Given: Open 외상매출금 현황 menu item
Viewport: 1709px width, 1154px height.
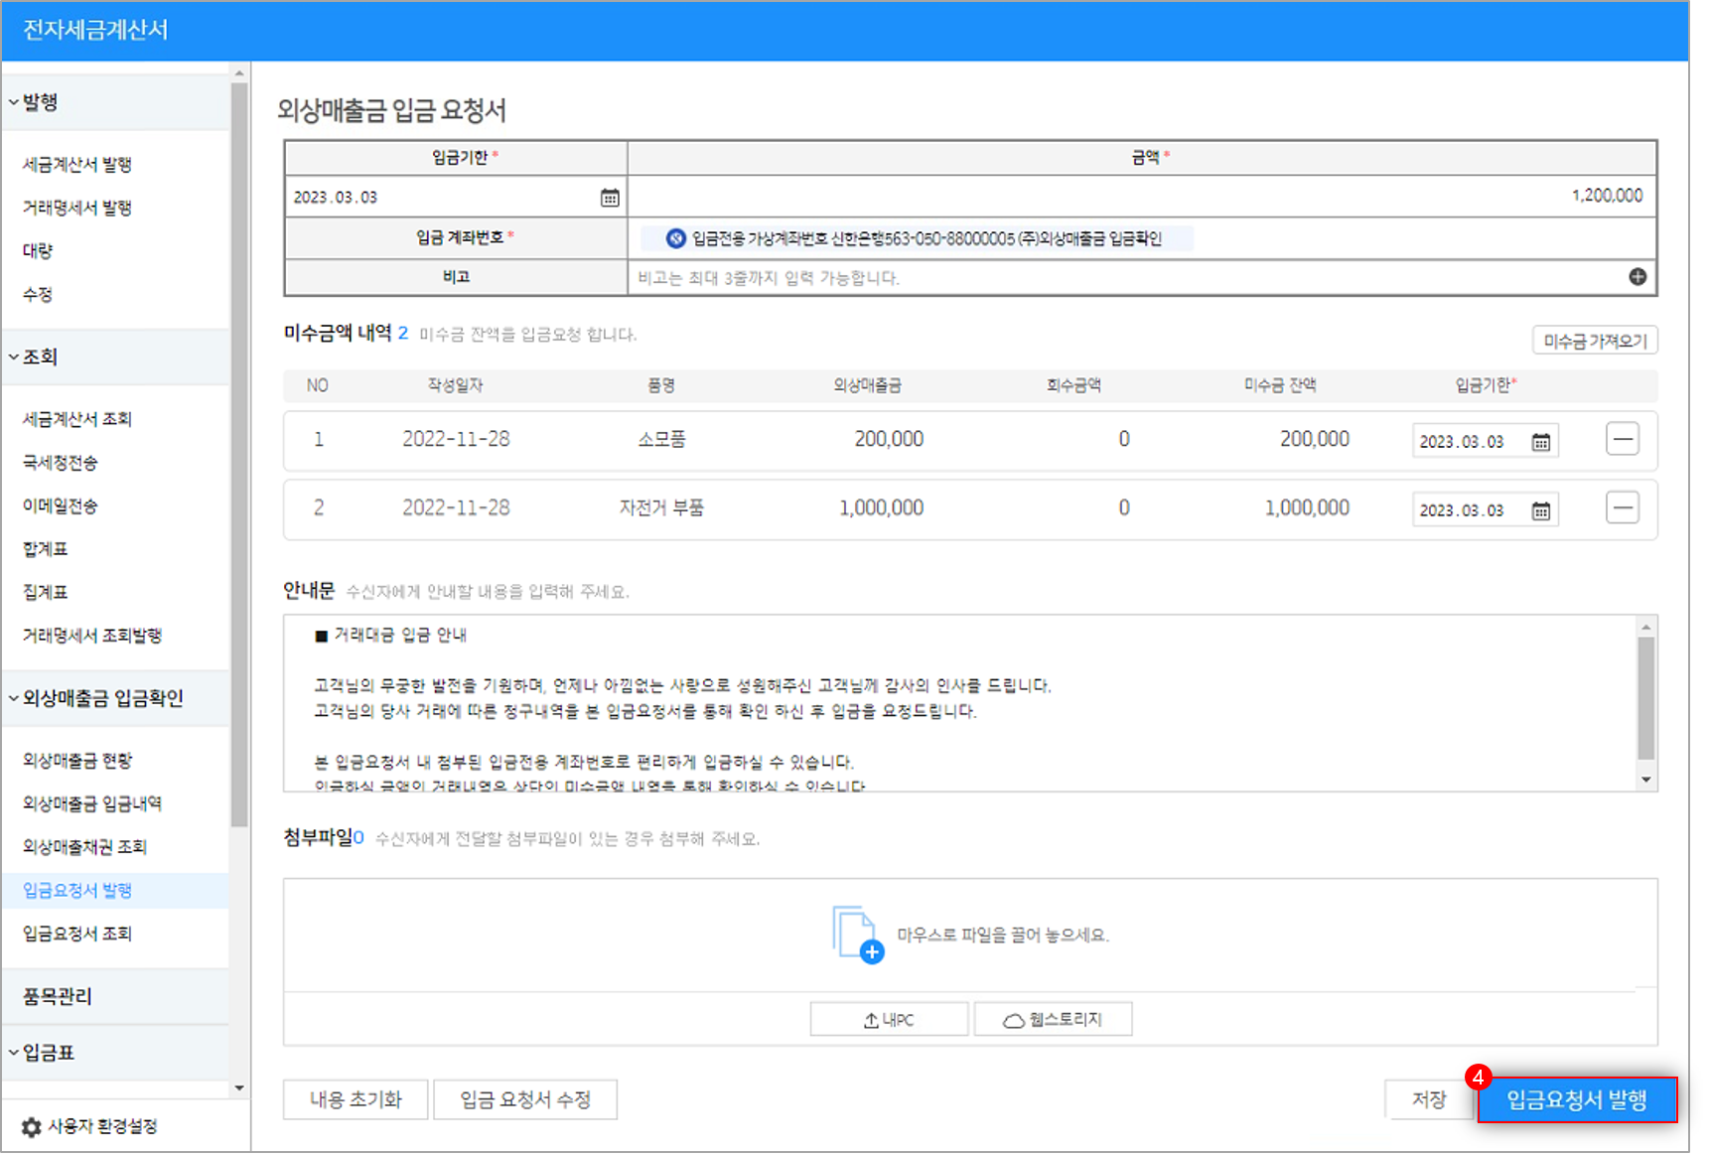Looking at the screenshot, I should click(x=77, y=761).
